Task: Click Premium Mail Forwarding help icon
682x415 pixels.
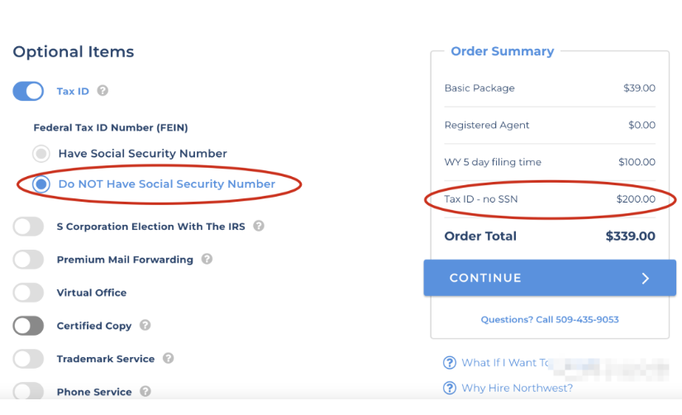Action: click(207, 259)
